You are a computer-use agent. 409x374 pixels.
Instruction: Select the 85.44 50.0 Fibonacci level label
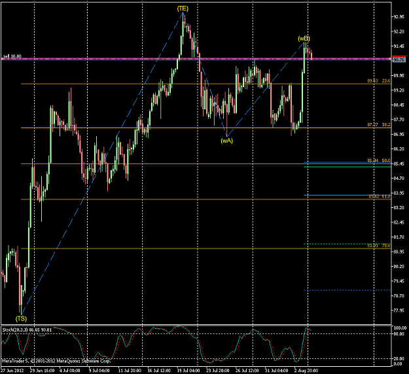click(379, 161)
